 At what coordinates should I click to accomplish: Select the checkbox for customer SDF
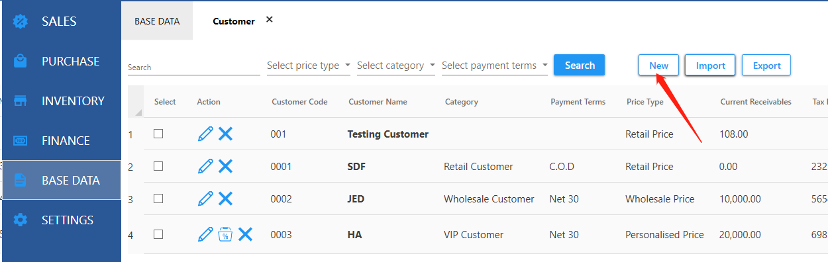(158, 166)
